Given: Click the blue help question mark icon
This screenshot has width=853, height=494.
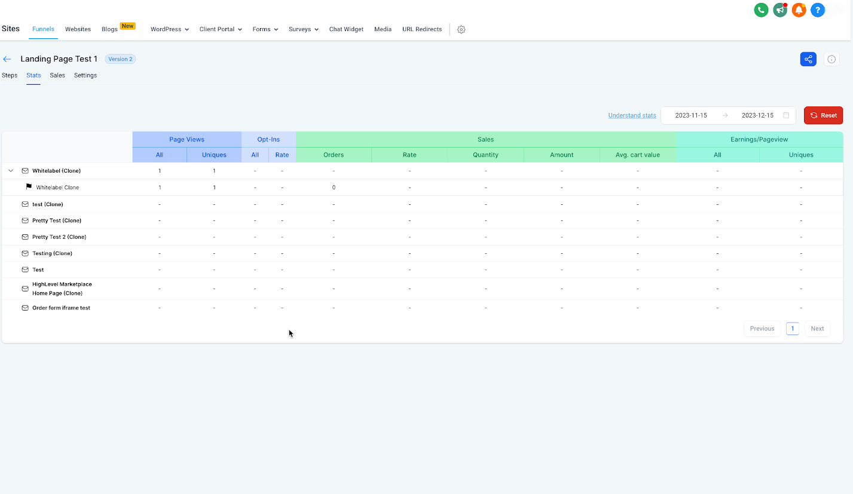Looking at the screenshot, I should tap(818, 10).
